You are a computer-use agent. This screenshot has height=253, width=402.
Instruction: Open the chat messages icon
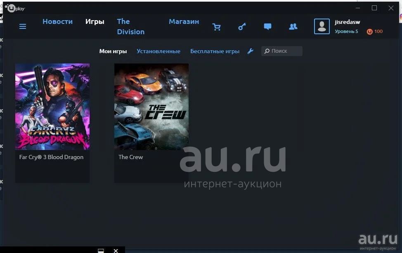267,27
